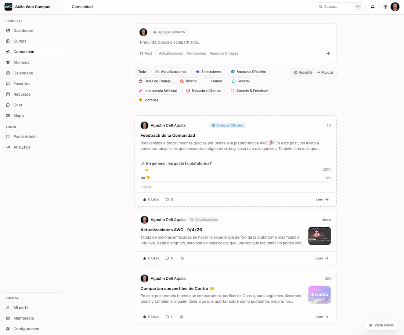This screenshot has width=404, height=335.
Task: Go to Dashboard in the sidebar
Action: (32, 30)
